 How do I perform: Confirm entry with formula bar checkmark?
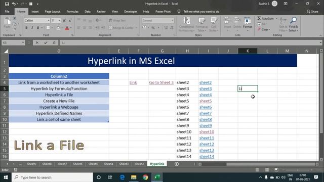pyautogui.click(x=46, y=42)
